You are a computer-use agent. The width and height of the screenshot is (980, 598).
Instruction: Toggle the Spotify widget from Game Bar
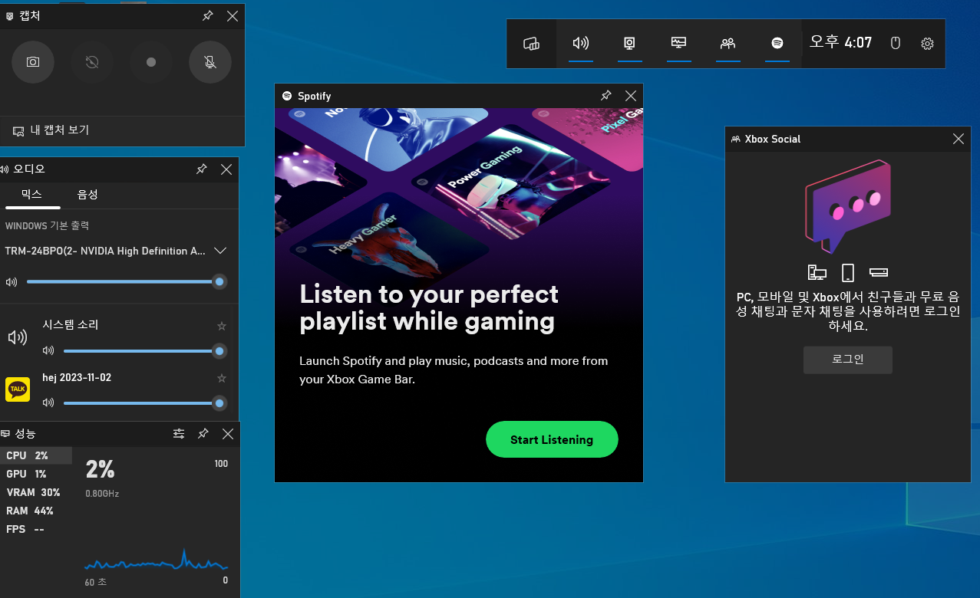[x=777, y=44]
